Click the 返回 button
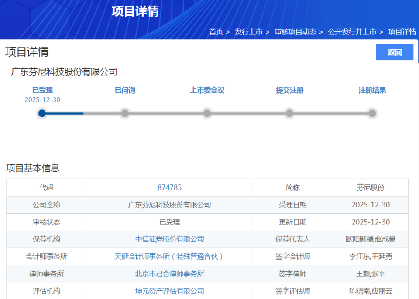419x299 pixels. pyautogui.click(x=394, y=52)
